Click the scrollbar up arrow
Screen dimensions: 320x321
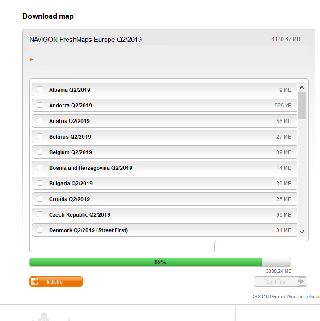click(x=302, y=88)
